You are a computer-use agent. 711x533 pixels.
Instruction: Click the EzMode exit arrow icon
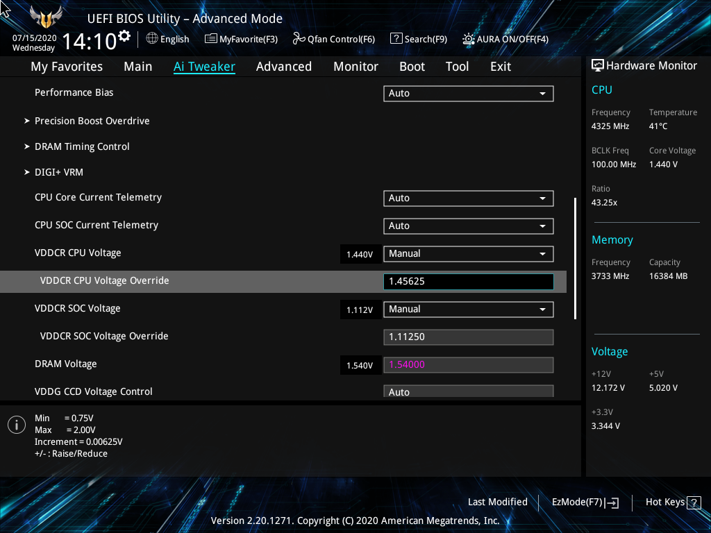coord(612,502)
